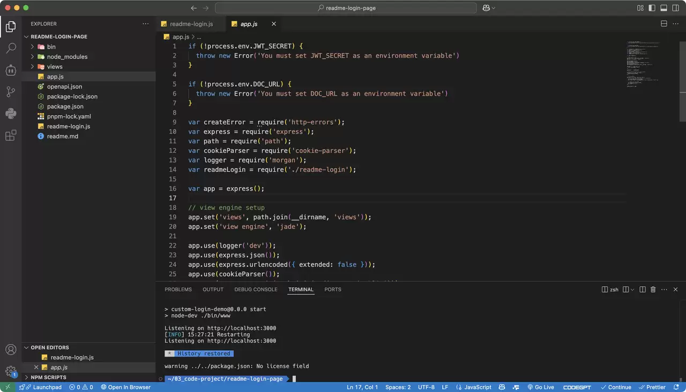The width and height of the screenshot is (686, 392).
Task: Click the Copilot status icon in the status bar
Action: tap(502, 387)
